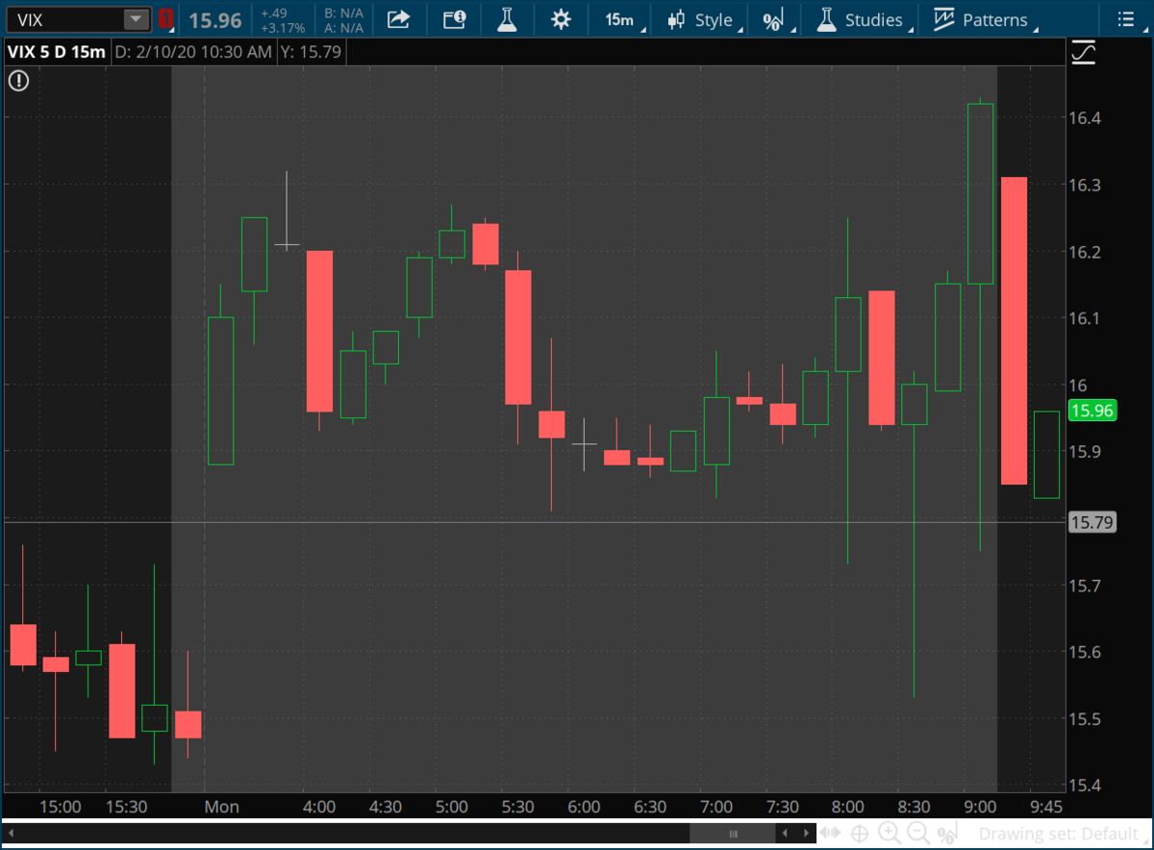The width and height of the screenshot is (1154, 850).
Task: Open the 15m timeframe dropdown
Action: click(x=621, y=19)
